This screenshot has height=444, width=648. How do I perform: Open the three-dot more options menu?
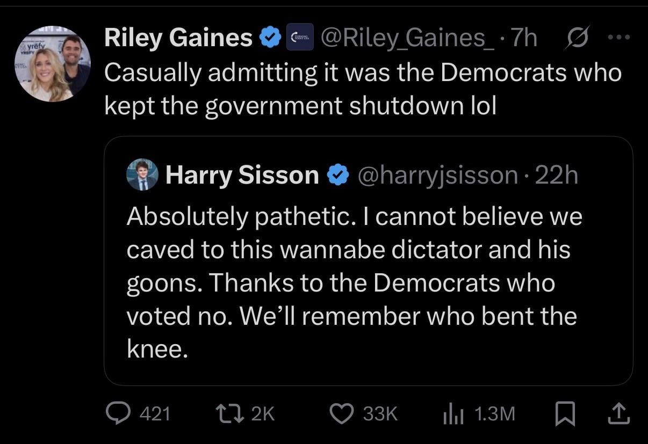pyautogui.click(x=617, y=38)
